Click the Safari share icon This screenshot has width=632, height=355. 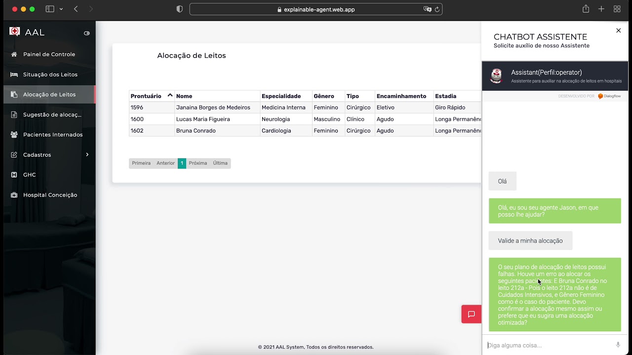(586, 9)
